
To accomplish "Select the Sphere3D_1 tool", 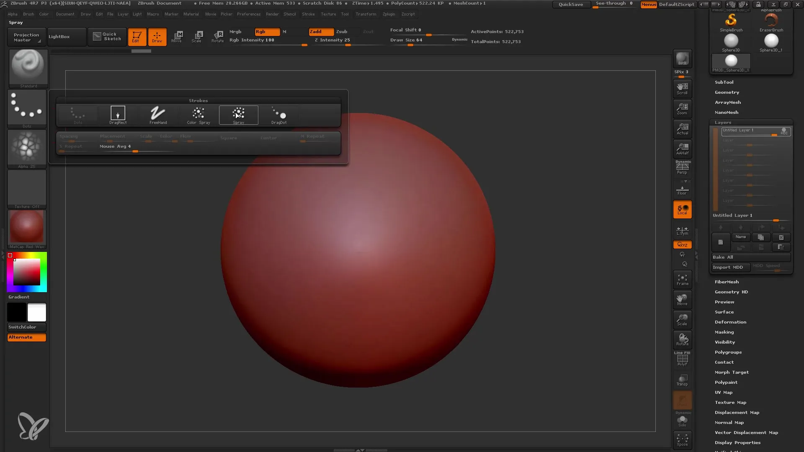I will click(x=771, y=43).
